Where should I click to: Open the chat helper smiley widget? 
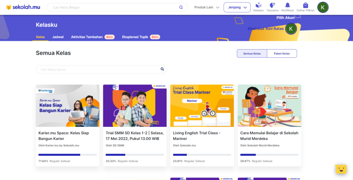(x=341, y=169)
